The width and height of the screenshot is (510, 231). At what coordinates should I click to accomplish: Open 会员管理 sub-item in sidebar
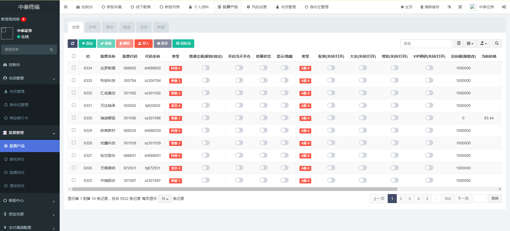click(30, 91)
